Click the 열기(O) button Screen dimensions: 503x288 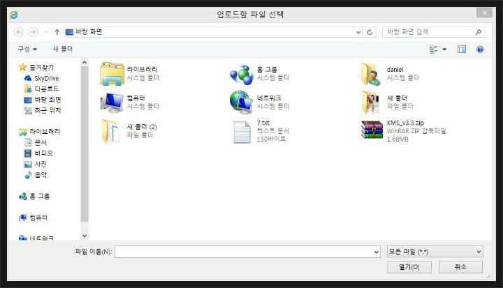click(x=409, y=267)
